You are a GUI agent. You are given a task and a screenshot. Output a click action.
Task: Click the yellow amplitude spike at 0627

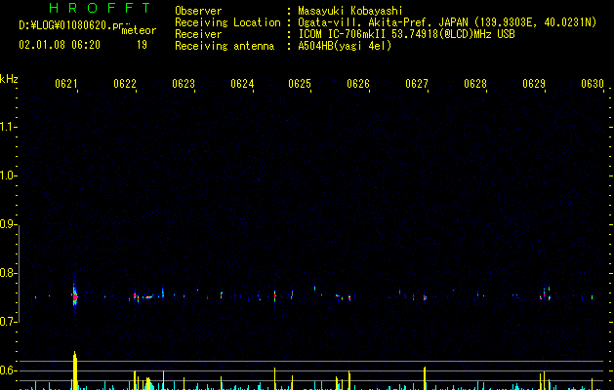[x=425, y=378]
